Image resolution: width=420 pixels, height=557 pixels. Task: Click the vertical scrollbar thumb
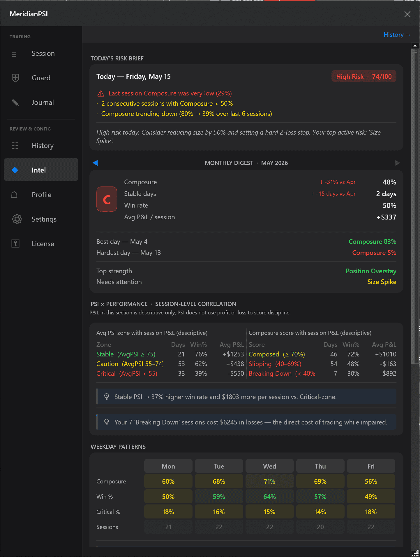pos(414,206)
